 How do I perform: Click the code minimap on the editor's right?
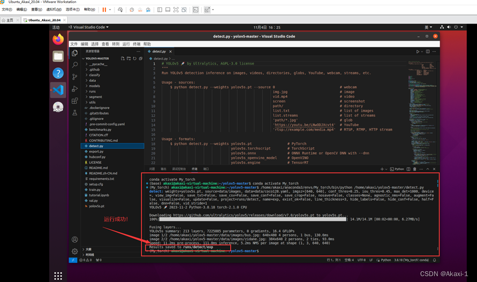tap(423, 112)
